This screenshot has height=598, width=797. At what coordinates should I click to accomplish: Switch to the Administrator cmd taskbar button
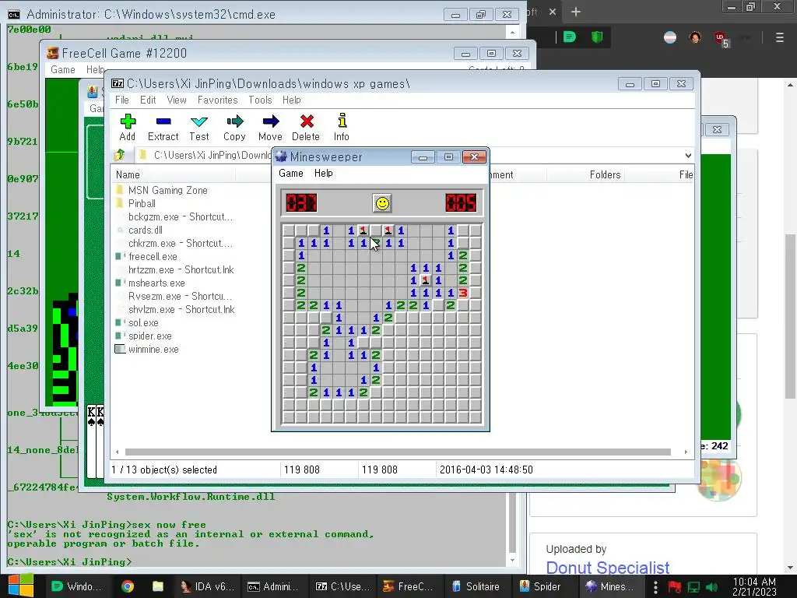(273, 586)
